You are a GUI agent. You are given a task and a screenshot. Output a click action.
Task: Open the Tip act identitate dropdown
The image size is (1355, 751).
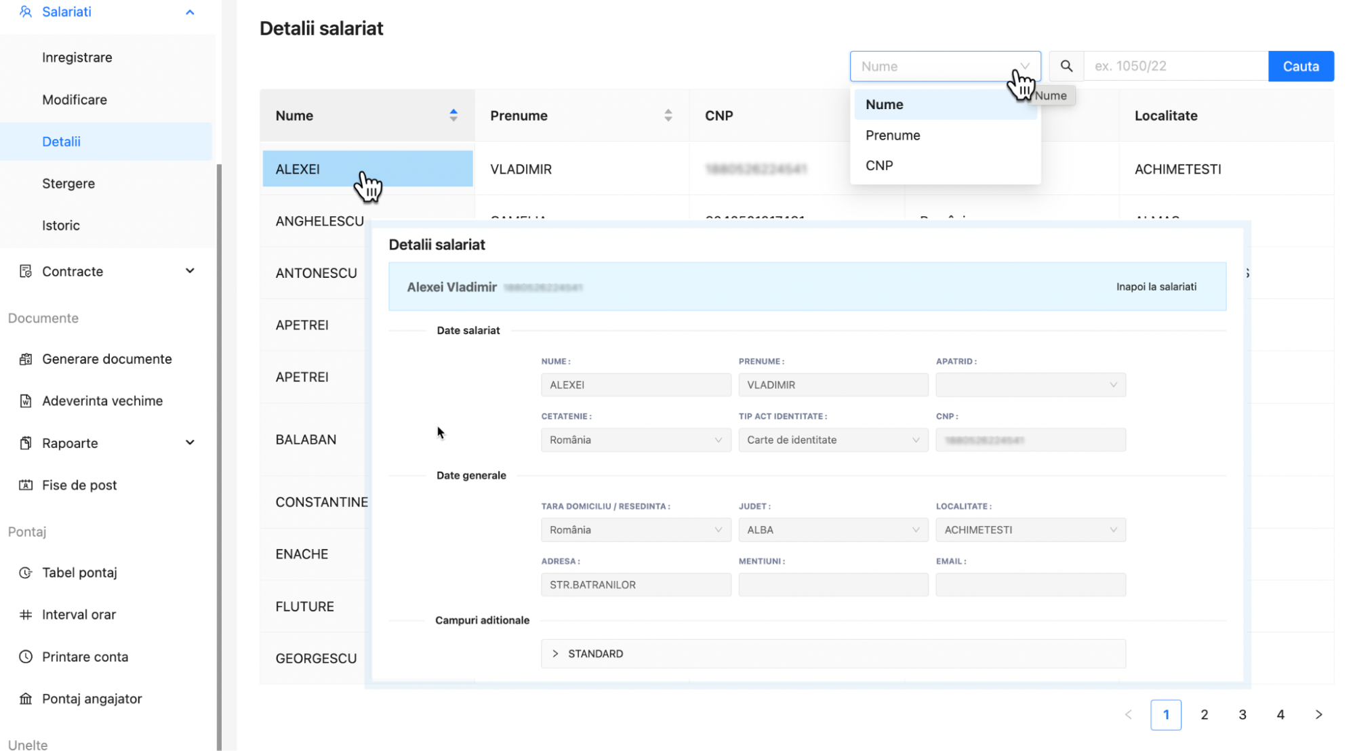(833, 440)
